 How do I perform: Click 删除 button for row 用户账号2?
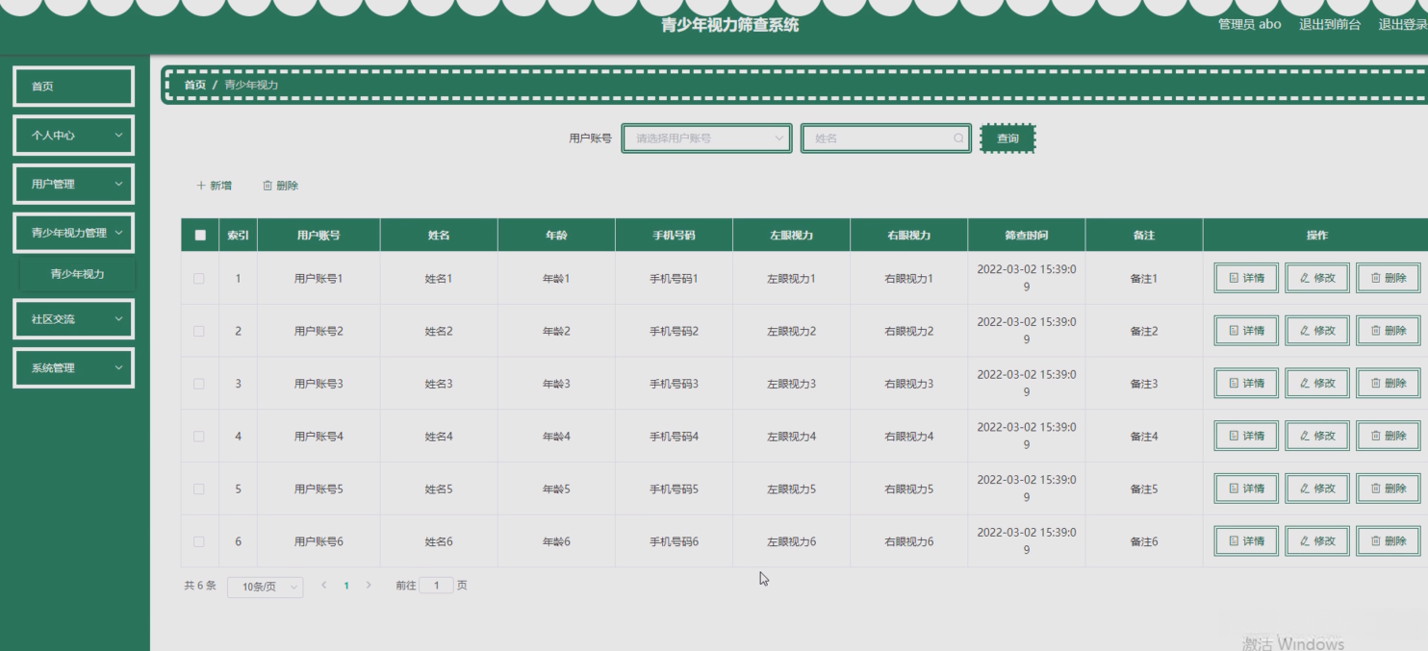(x=1389, y=331)
